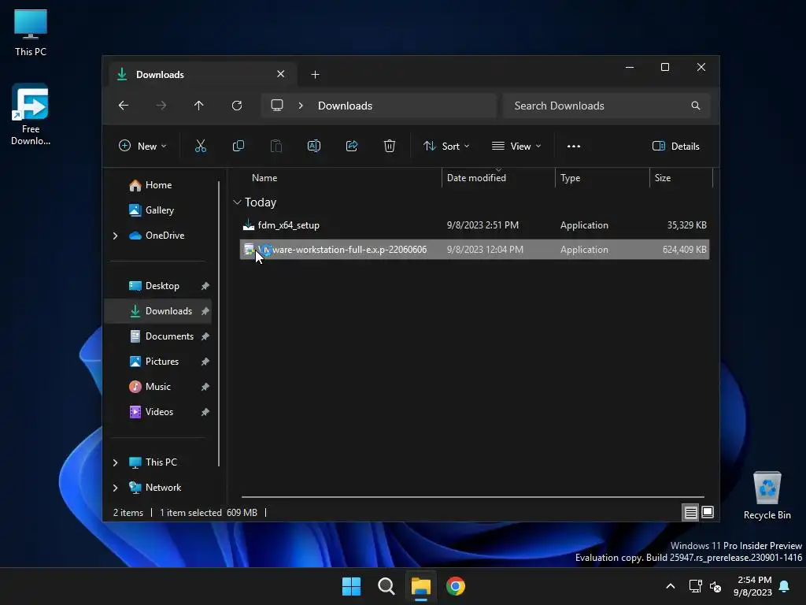This screenshot has height=605, width=806.
Task: Launch Google Chrome from taskbar
Action: coord(456,586)
